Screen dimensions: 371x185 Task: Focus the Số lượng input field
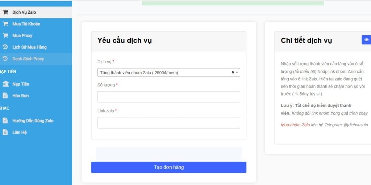tap(168, 97)
